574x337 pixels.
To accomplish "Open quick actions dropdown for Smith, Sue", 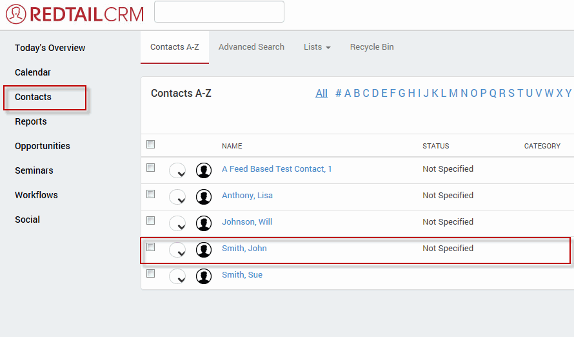I will [177, 276].
